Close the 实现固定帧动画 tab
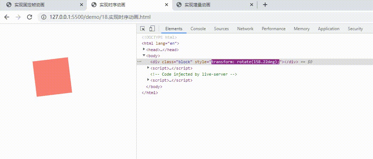Viewport: 373px width, 159px height. 82,5
